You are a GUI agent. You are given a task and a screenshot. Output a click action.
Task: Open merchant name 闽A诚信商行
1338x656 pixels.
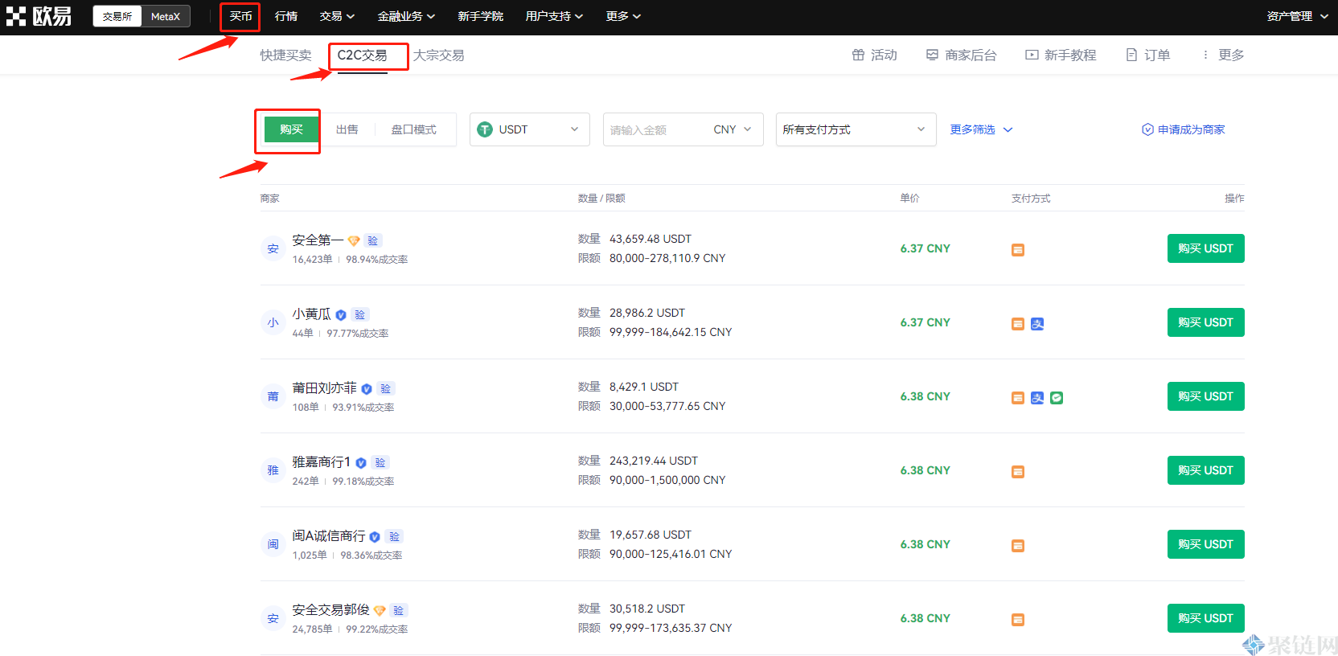[328, 536]
